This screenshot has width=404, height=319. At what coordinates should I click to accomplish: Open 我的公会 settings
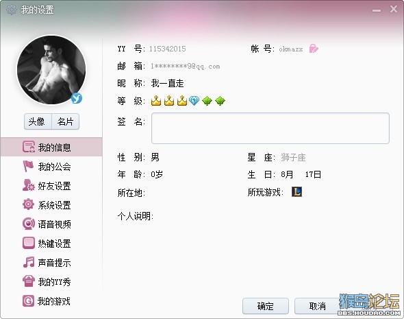51,167
